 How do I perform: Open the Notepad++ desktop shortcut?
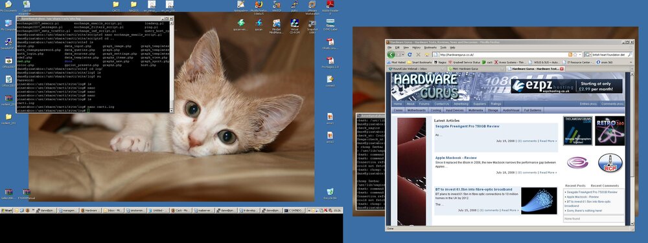coord(240,6)
